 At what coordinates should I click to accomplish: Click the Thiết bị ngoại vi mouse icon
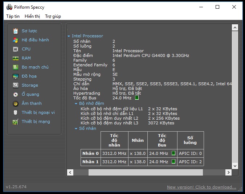click(16, 112)
